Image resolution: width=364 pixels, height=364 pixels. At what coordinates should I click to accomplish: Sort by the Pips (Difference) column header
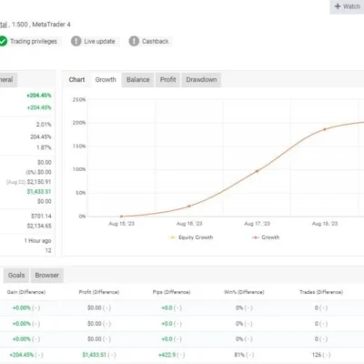coord(171,292)
